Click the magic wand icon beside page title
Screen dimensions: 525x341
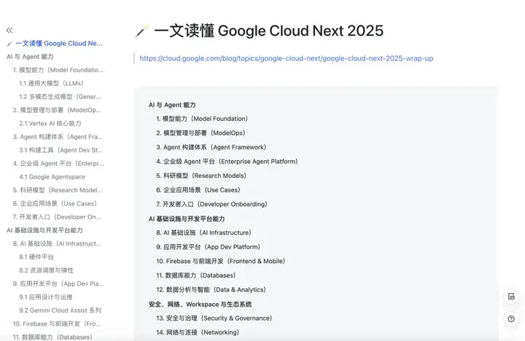click(x=142, y=31)
